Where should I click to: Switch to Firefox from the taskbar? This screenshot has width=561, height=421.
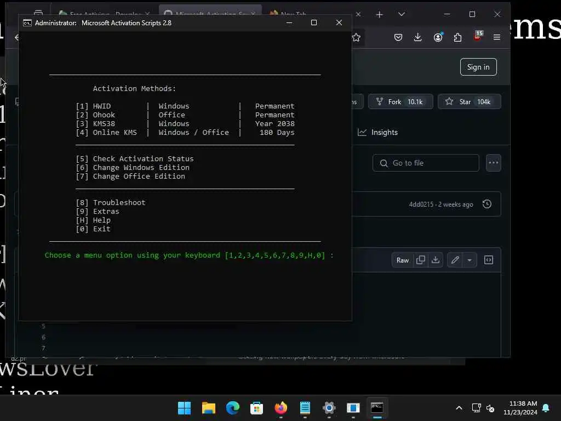(x=281, y=408)
